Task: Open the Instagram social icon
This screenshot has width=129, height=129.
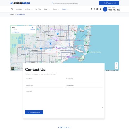Action: (94, 9)
